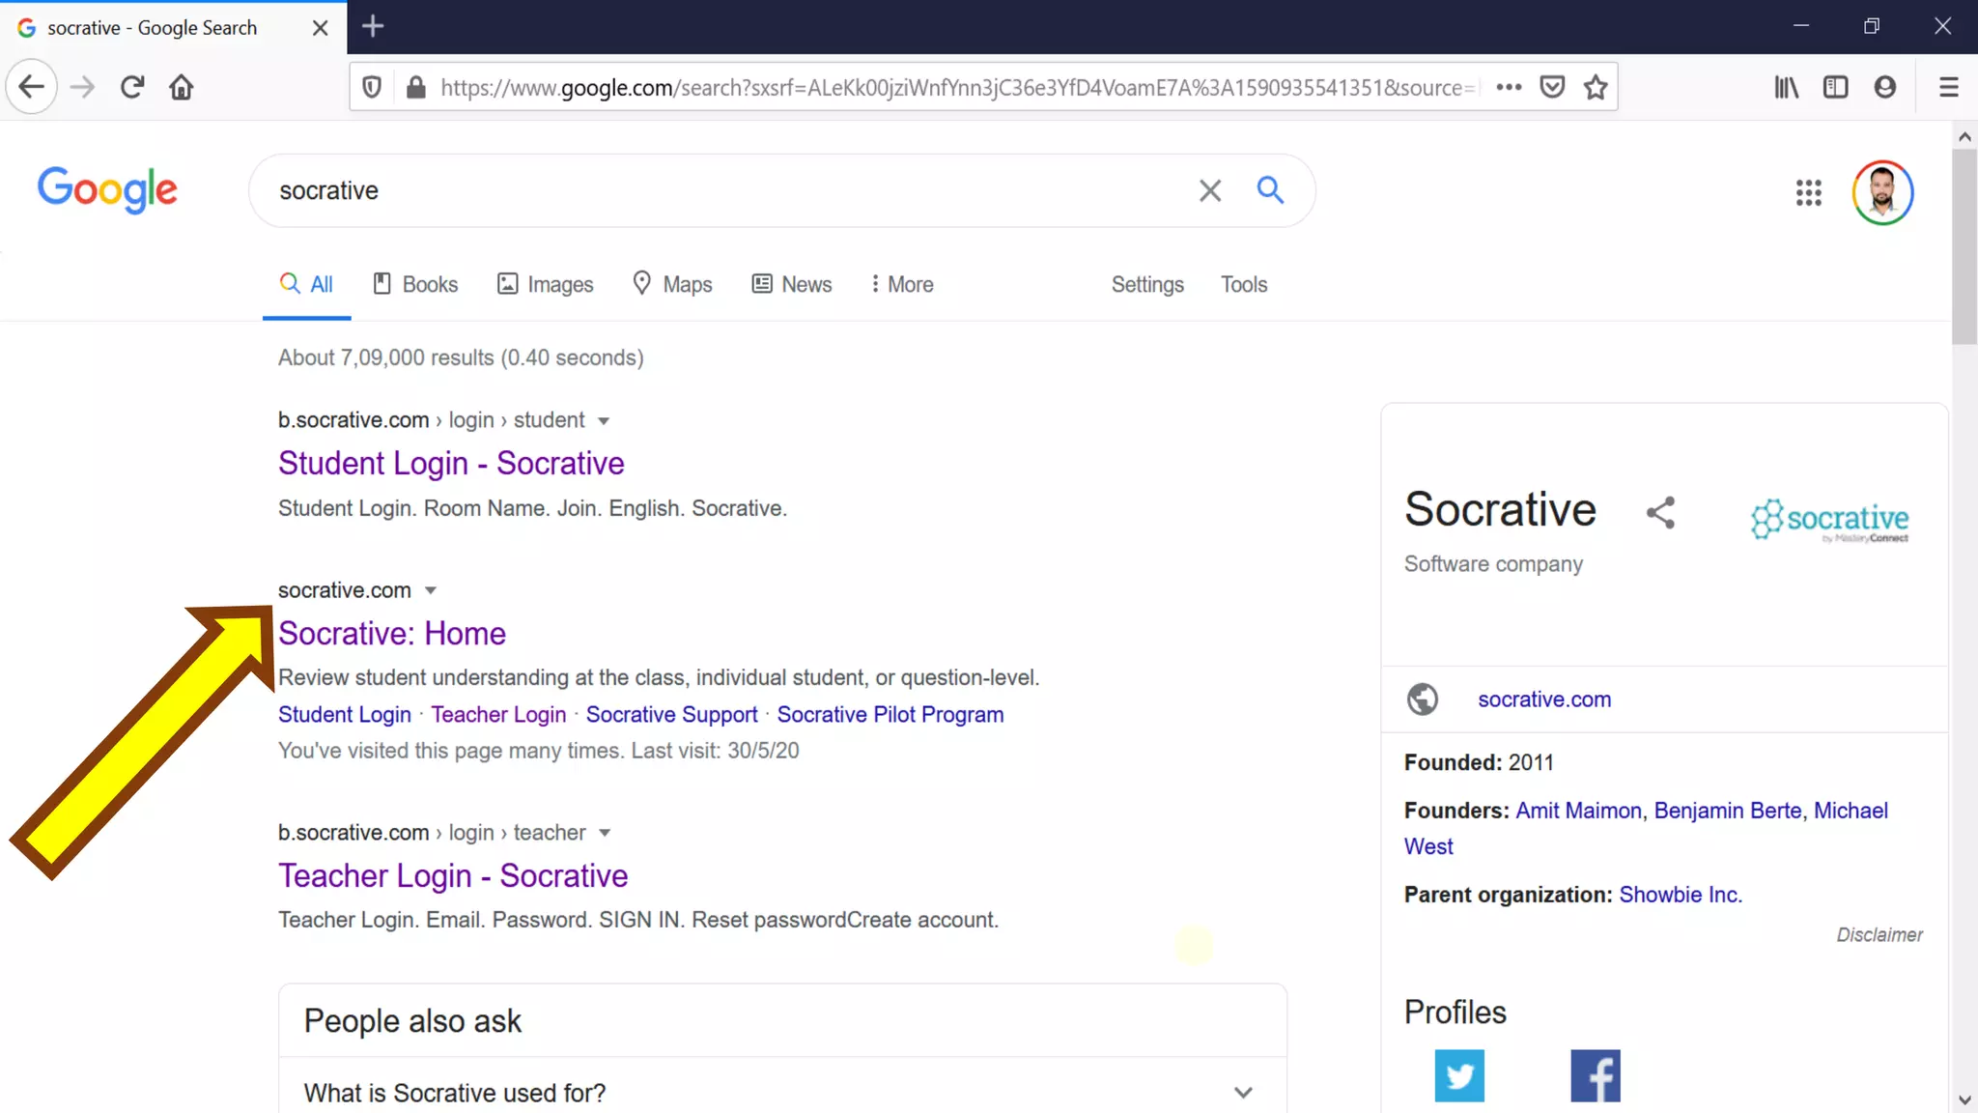The image size is (1978, 1113).
Task: Open the Twitter profile icon
Action: [x=1458, y=1075]
